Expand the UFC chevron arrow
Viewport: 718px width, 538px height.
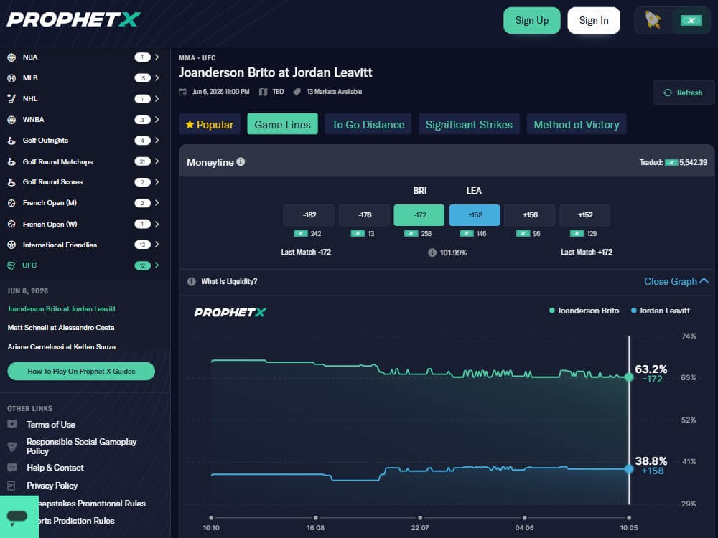click(157, 265)
